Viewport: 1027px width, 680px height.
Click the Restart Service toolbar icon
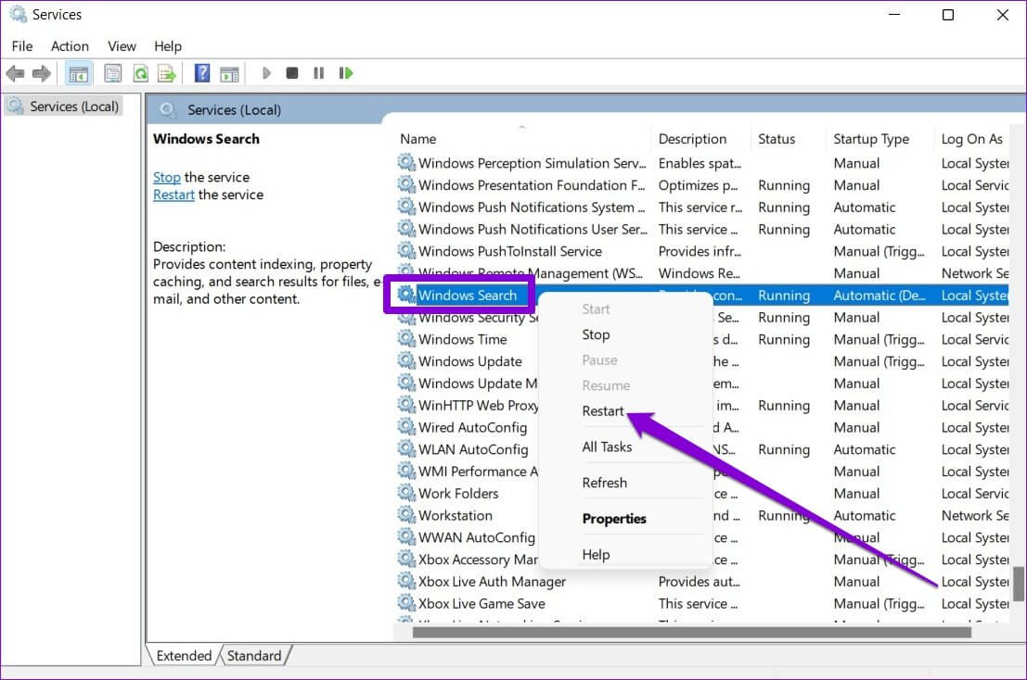(x=346, y=73)
